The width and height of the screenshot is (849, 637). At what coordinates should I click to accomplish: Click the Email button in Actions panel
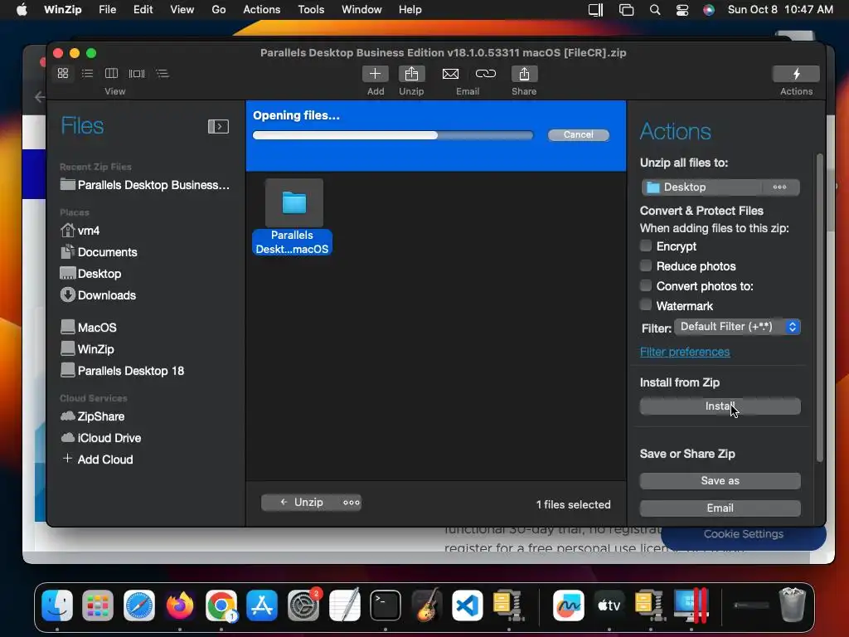(720, 508)
